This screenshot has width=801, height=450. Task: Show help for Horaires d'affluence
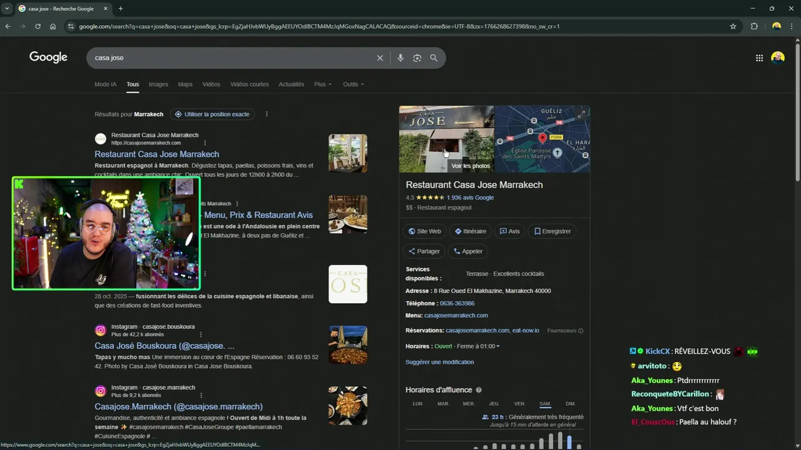[479, 390]
